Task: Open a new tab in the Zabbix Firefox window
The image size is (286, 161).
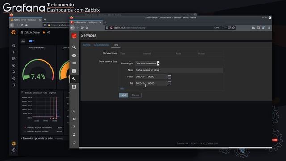Action: (x=105, y=22)
